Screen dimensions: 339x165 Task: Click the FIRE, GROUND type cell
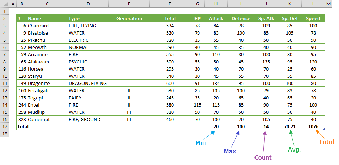[88, 120]
